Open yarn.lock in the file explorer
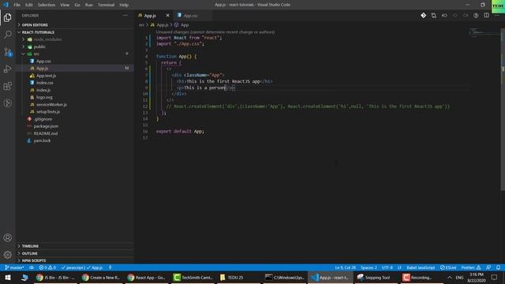505x284 pixels. (75, 140)
